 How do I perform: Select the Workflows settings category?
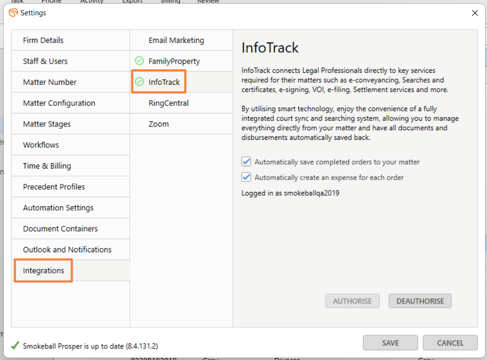tap(41, 145)
